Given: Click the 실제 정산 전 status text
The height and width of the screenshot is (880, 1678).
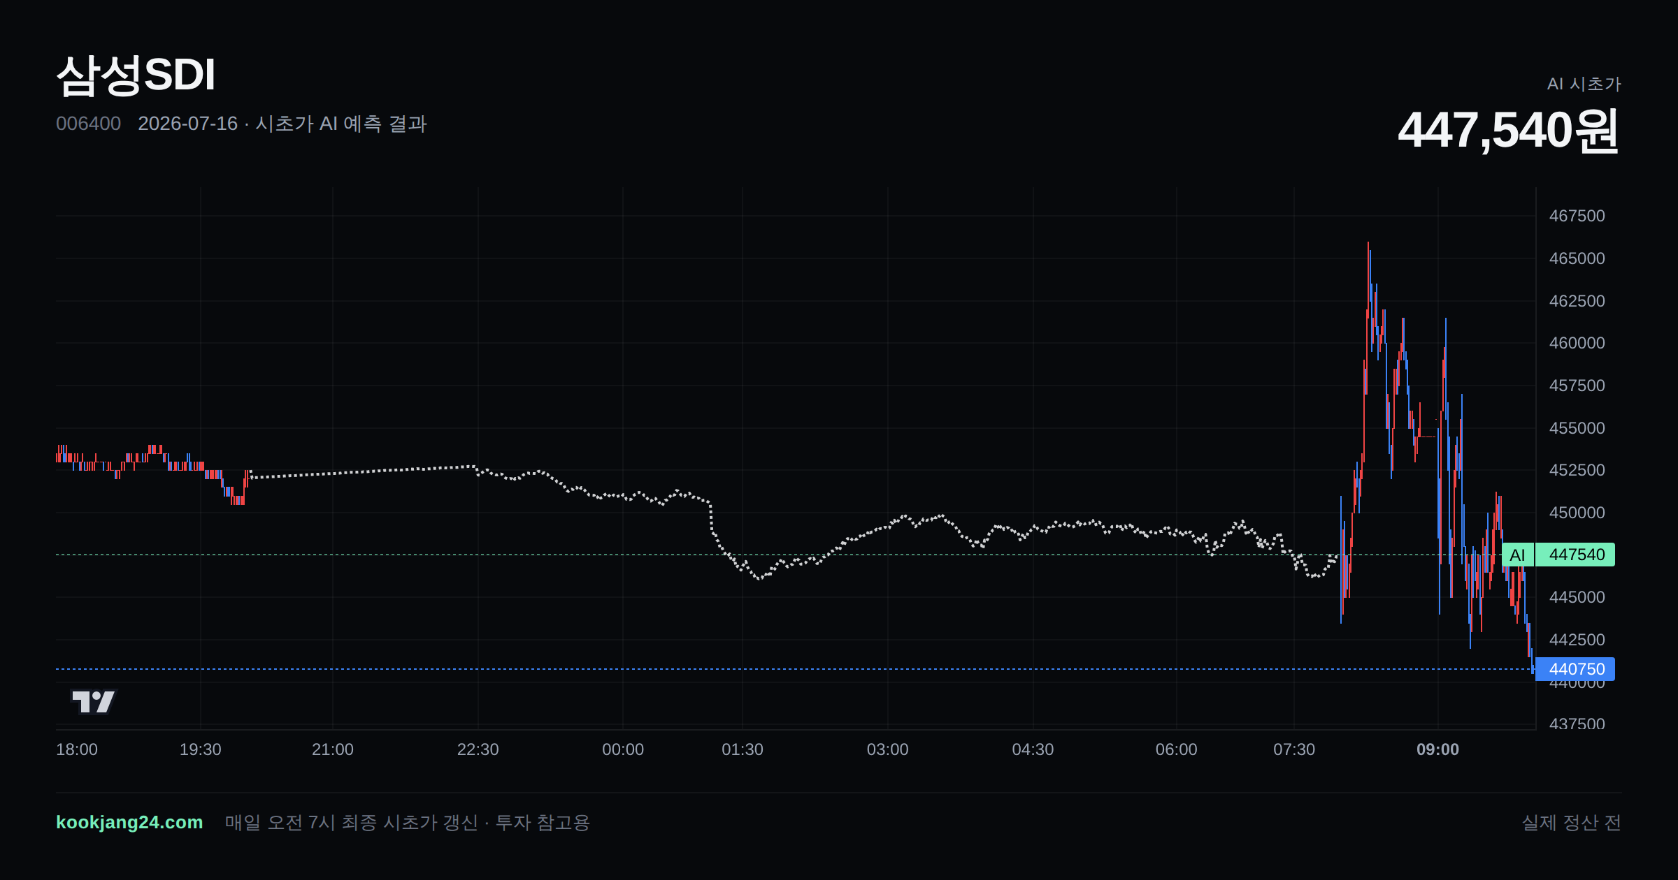Looking at the screenshot, I should pyautogui.click(x=1572, y=822).
